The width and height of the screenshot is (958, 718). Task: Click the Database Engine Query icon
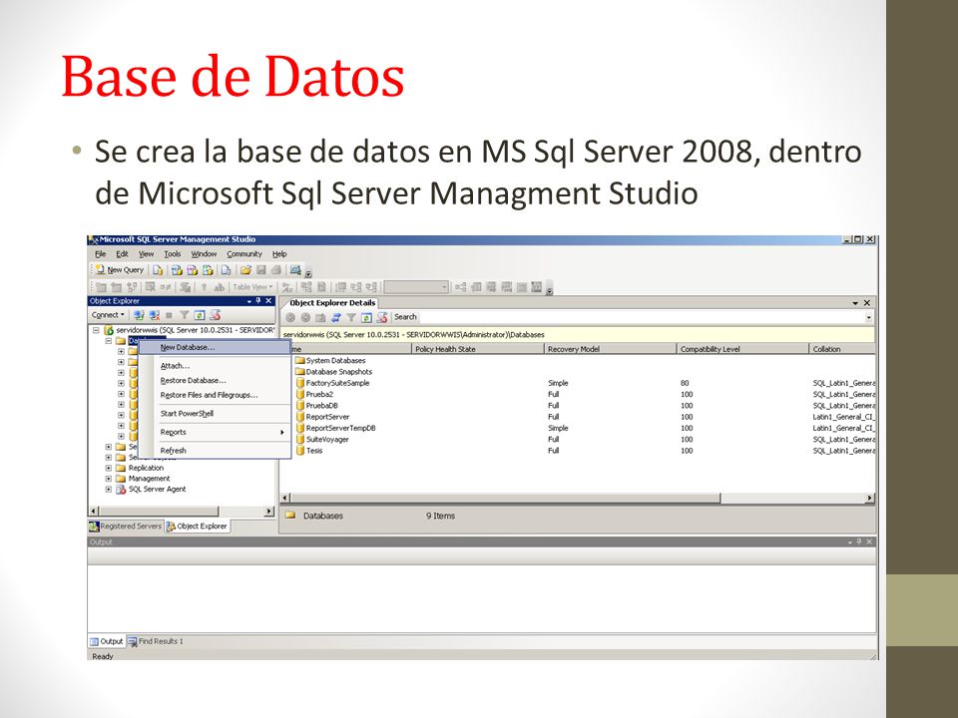tap(158, 270)
